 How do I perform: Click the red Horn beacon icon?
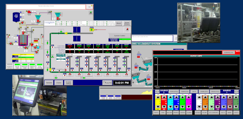click(127, 30)
